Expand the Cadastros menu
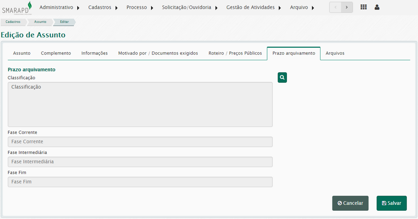 pos(103,8)
